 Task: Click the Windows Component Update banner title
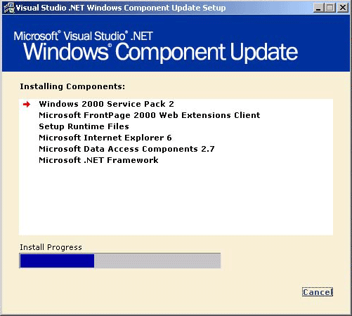click(161, 52)
